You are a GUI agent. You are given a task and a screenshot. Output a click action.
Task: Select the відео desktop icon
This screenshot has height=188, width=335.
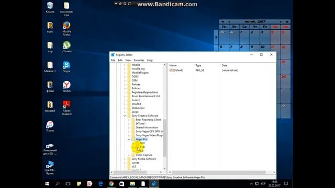(50, 27)
